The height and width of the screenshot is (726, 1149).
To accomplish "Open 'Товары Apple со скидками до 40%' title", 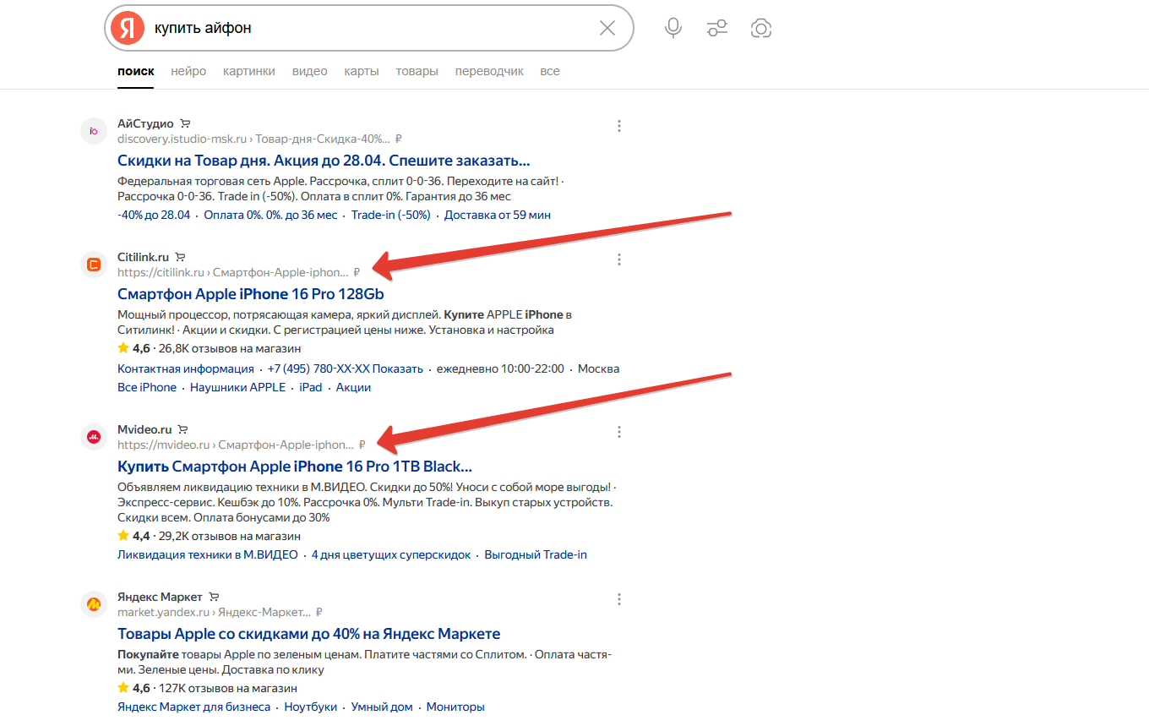I will (x=309, y=634).
